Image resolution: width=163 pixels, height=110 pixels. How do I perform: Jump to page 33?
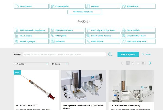pos(143,63)
